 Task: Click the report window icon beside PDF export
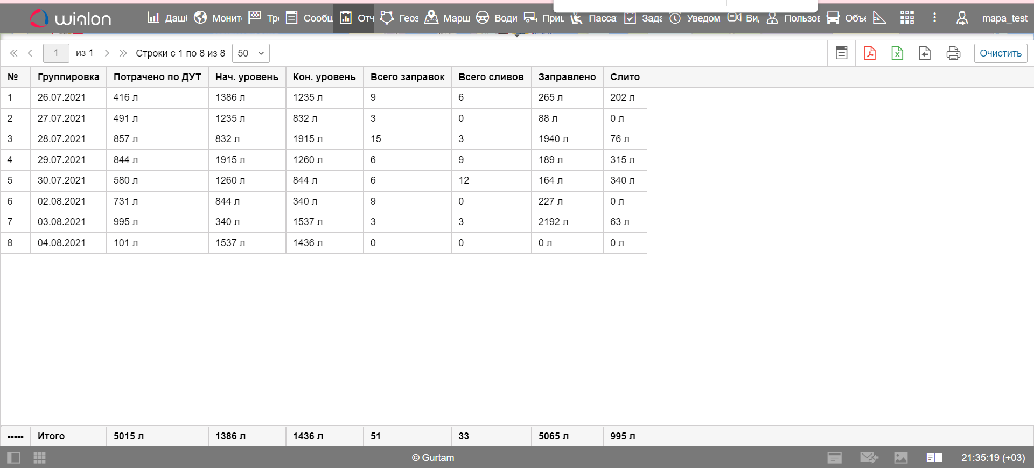[841, 53]
